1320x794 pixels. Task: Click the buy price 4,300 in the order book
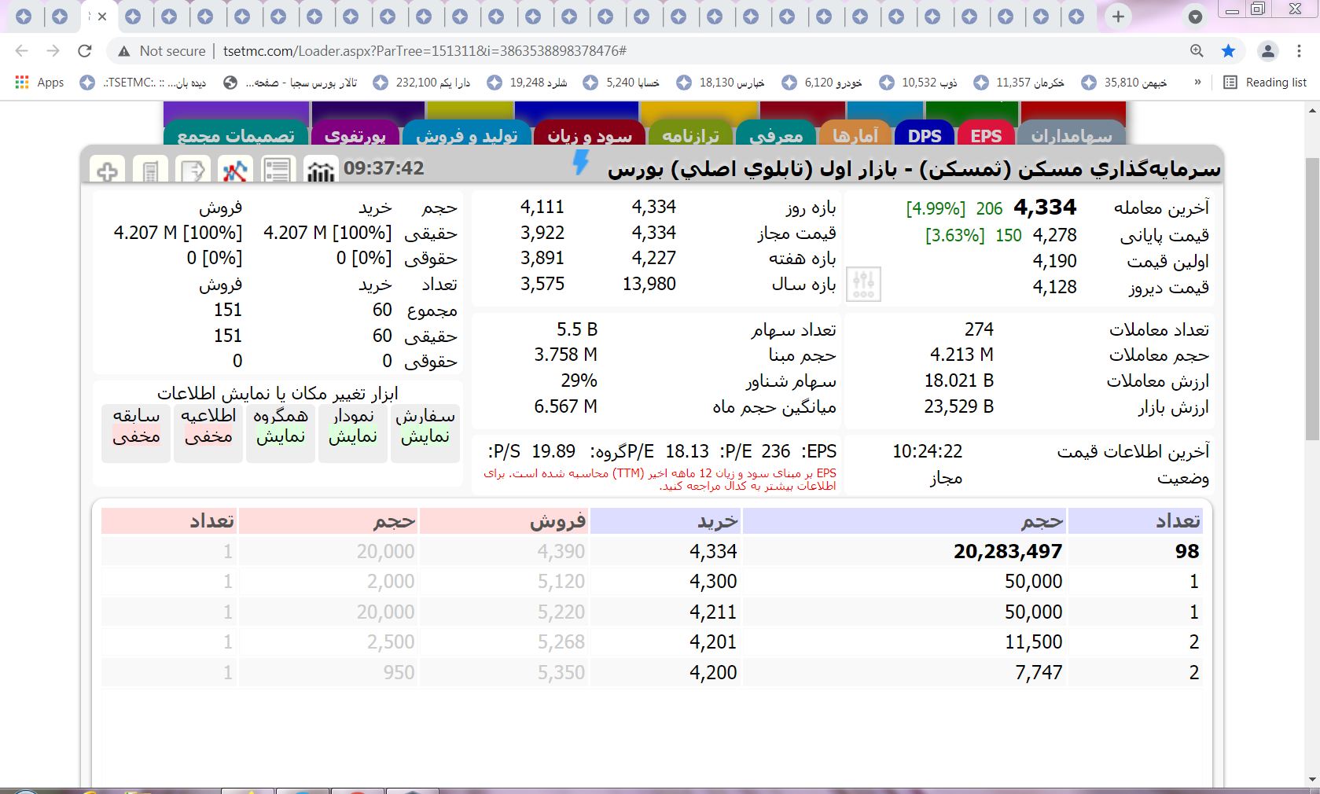713,582
